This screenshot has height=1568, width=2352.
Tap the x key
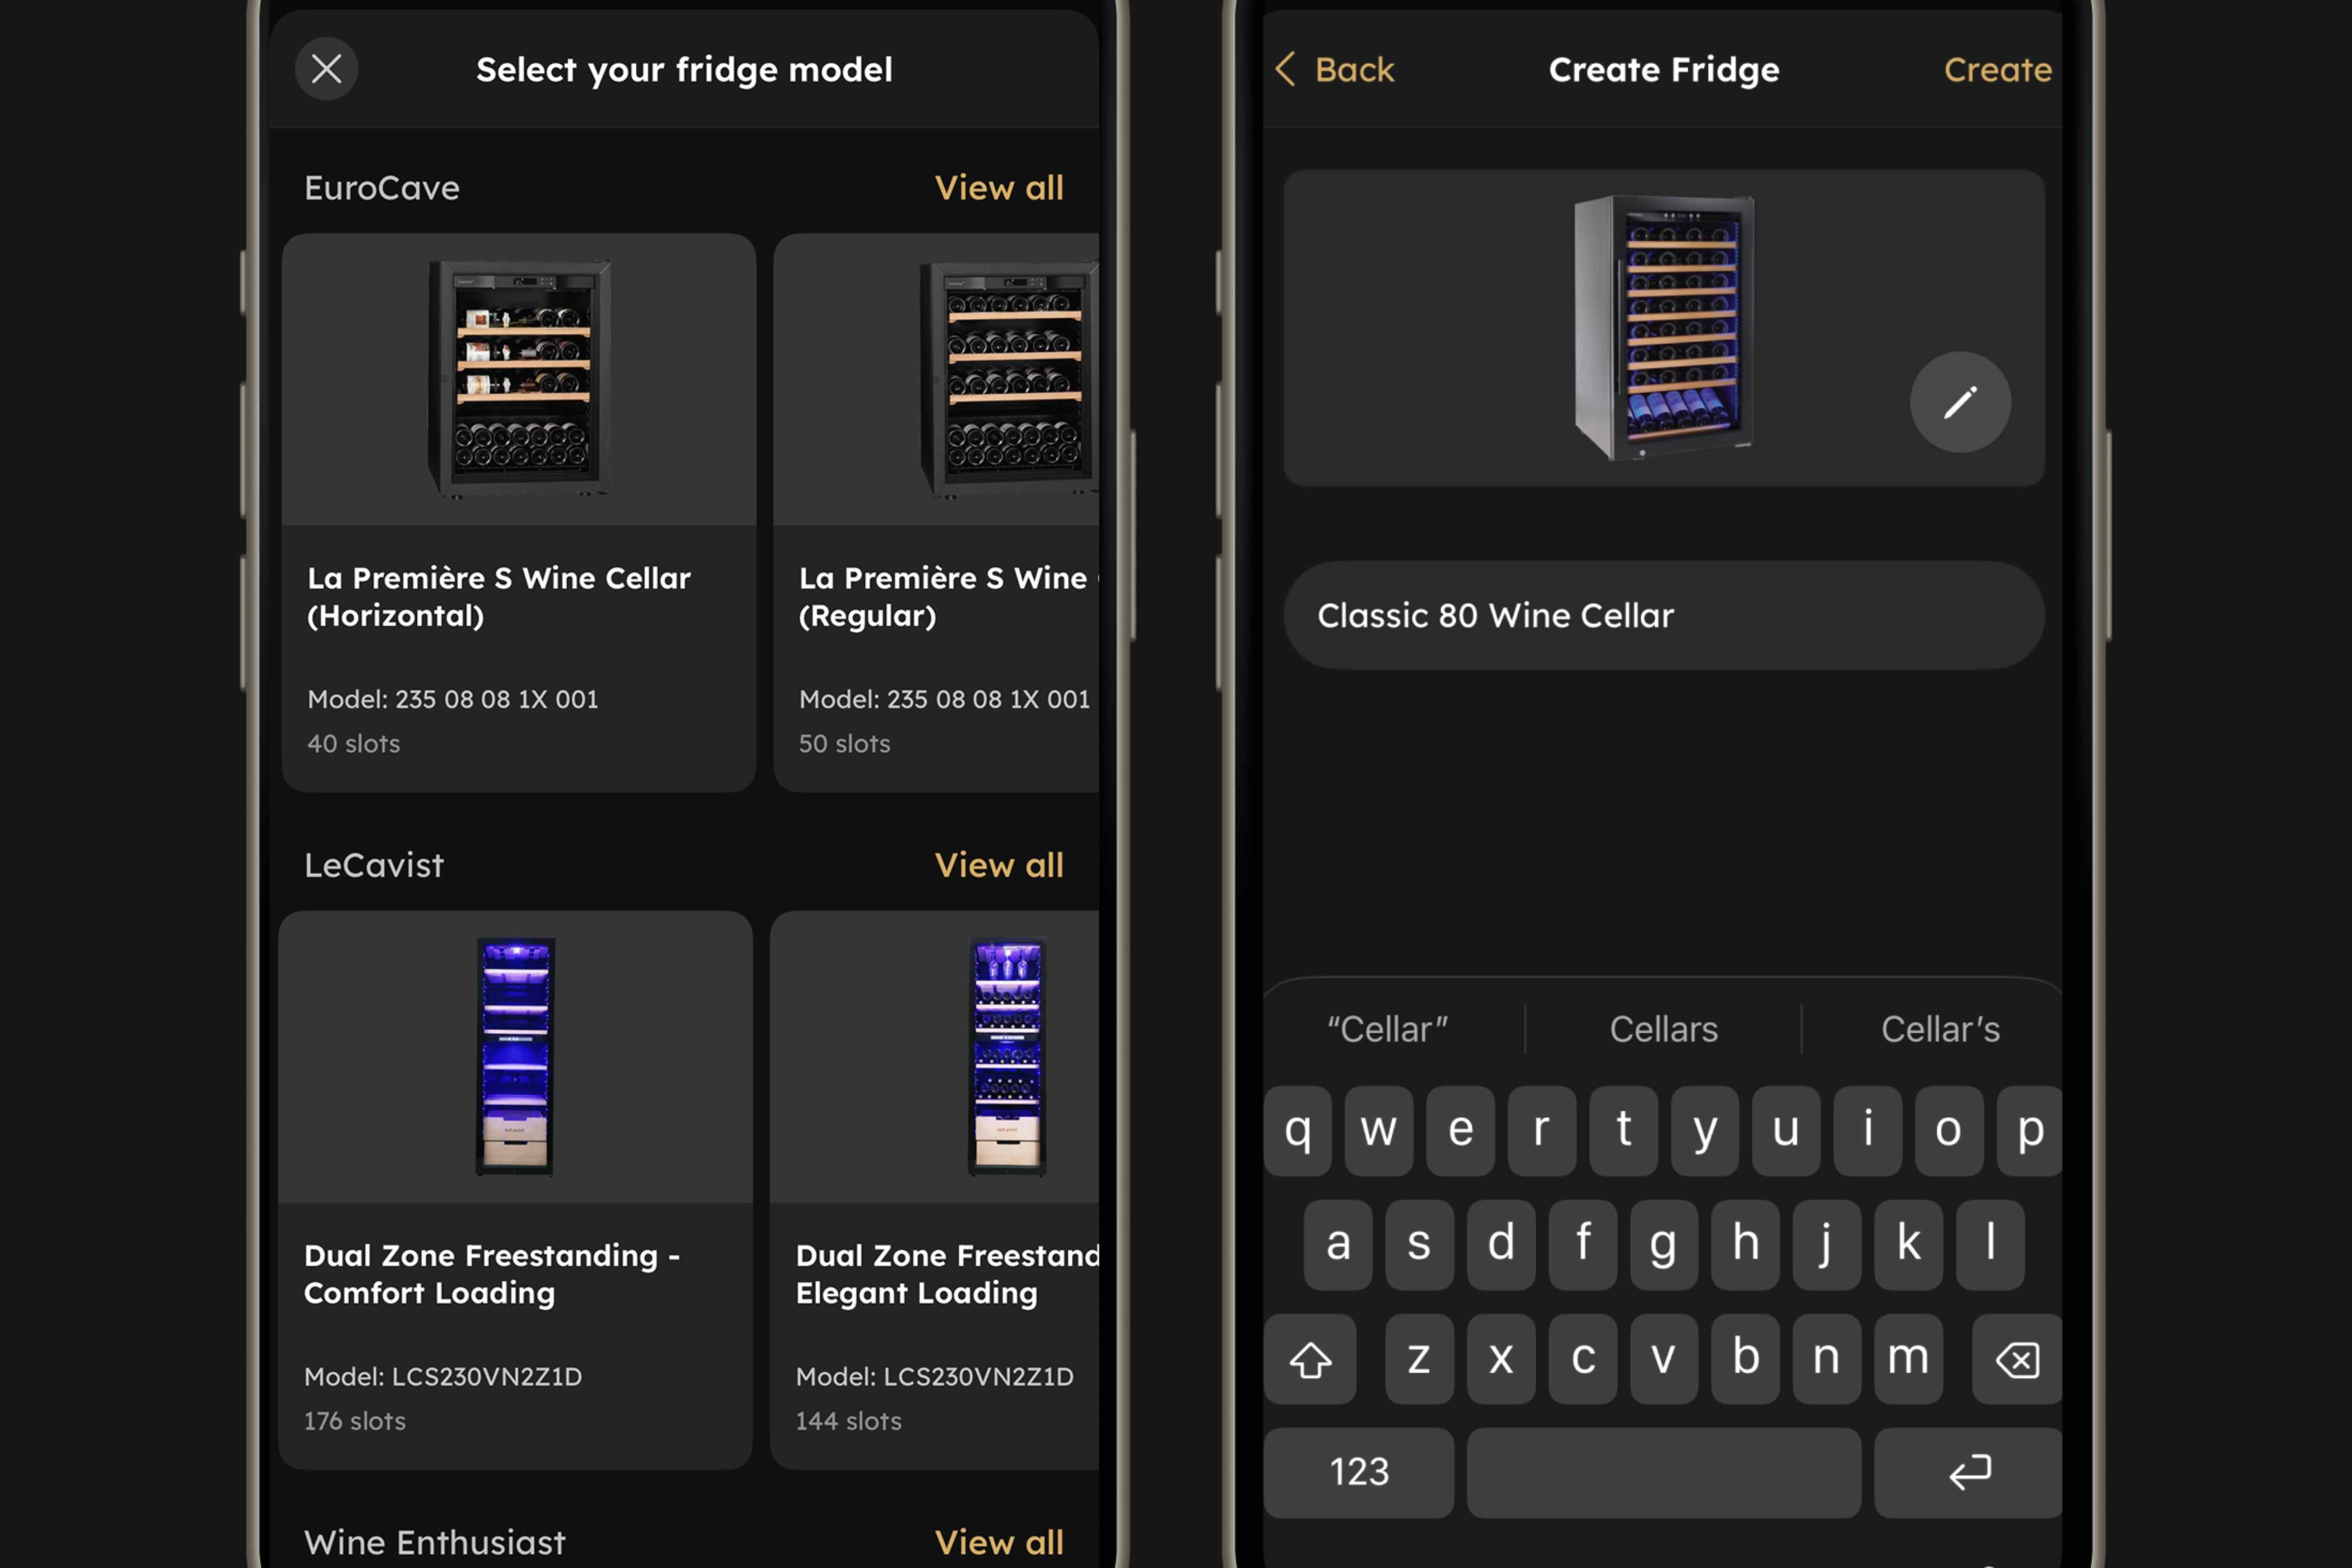click(x=1501, y=1359)
